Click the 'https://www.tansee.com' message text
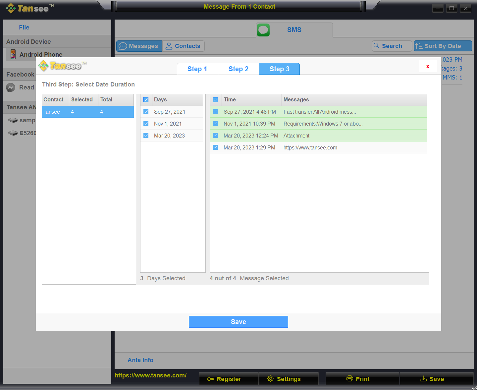This screenshot has width=477, height=390. pos(310,147)
